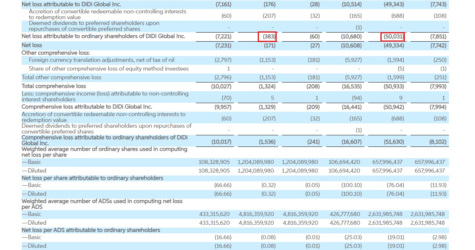Select 'Foreign currency translation adjustments, net of tax of nil'
The width and height of the screenshot is (475, 250).
[x=101, y=60]
